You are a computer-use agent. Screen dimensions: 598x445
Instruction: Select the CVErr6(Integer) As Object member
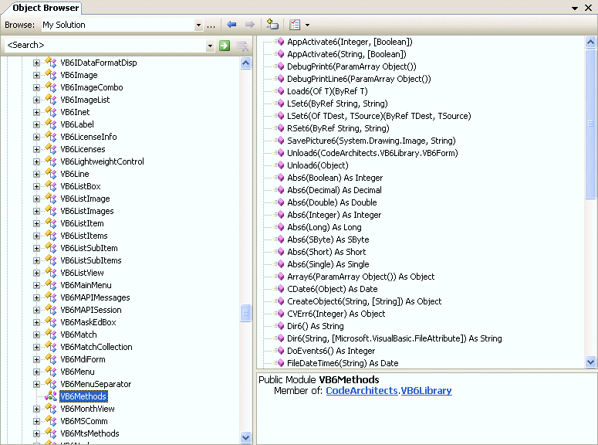click(336, 314)
